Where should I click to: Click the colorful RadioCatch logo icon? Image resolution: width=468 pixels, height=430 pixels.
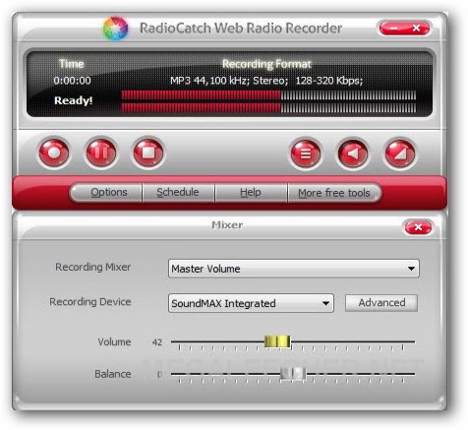pos(115,29)
